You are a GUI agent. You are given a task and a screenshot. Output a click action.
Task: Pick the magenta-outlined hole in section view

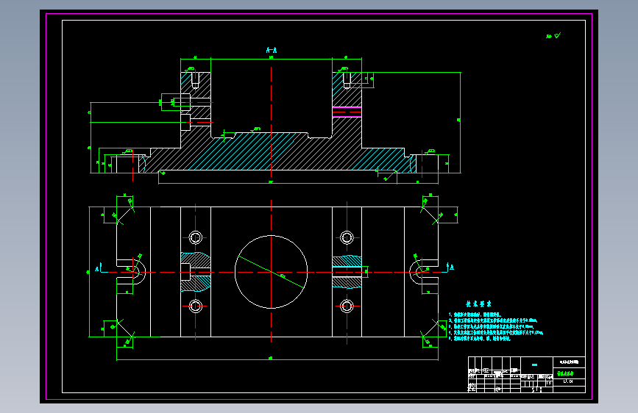[x=347, y=112]
